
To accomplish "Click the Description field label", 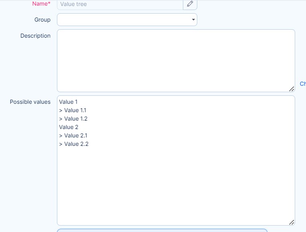I will click(35, 36).
